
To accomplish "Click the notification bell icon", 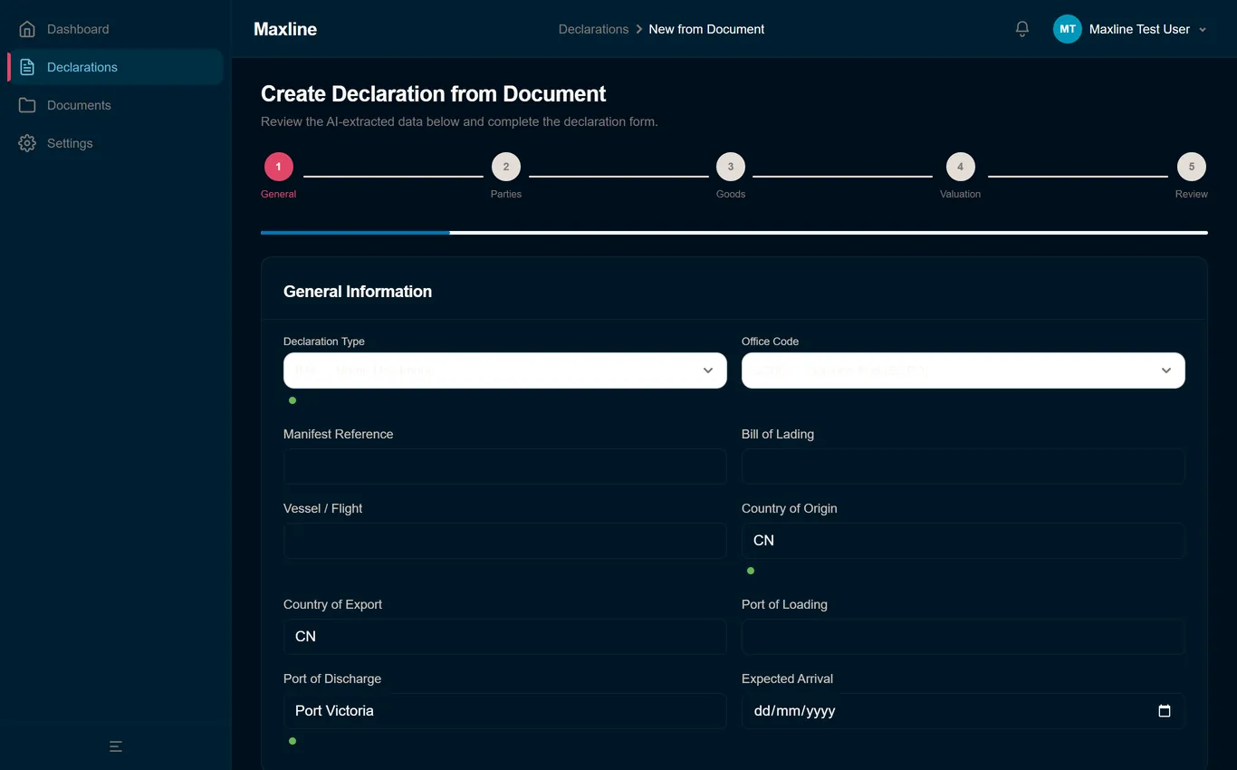I will point(1022,29).
